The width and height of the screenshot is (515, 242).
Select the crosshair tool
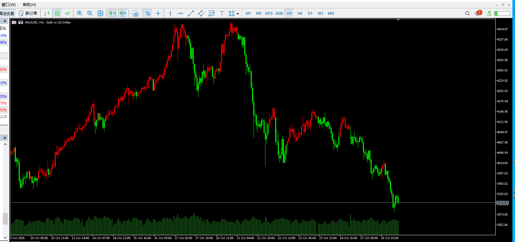tap(158, 13)
